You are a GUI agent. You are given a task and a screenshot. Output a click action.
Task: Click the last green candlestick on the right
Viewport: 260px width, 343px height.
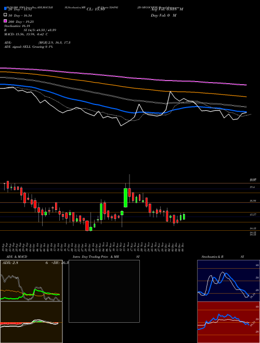point(184,217)
